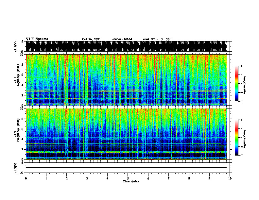This screenshot has width=259, height=200.
Task: Click the ch.2 "Frequency (kHz)" axis label
Action: [x=18, y=130]
